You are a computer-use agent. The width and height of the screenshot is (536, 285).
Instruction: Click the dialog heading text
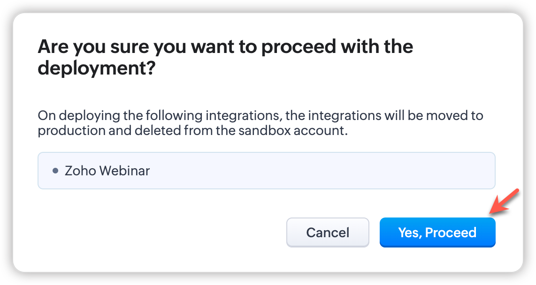point(225,57)
